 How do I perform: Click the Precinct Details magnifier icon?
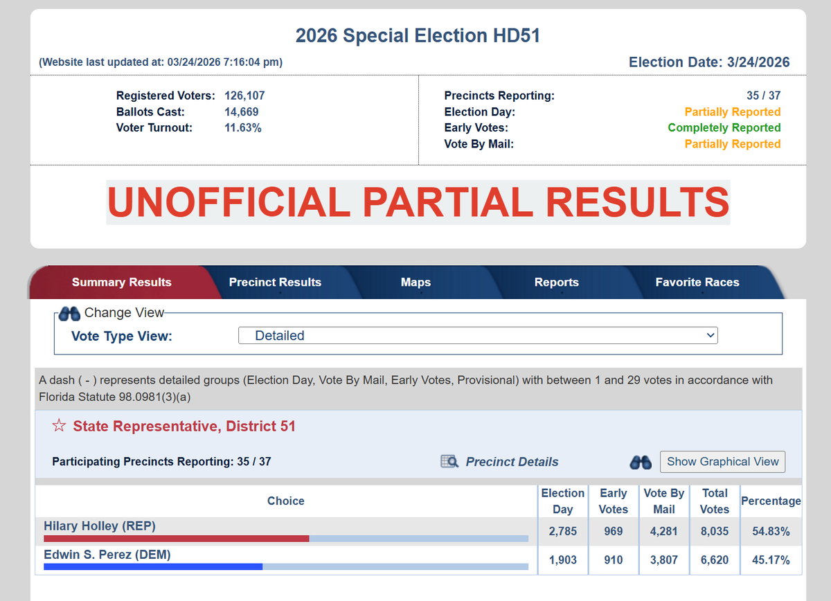pyautogui.click(x=449, y=461)
